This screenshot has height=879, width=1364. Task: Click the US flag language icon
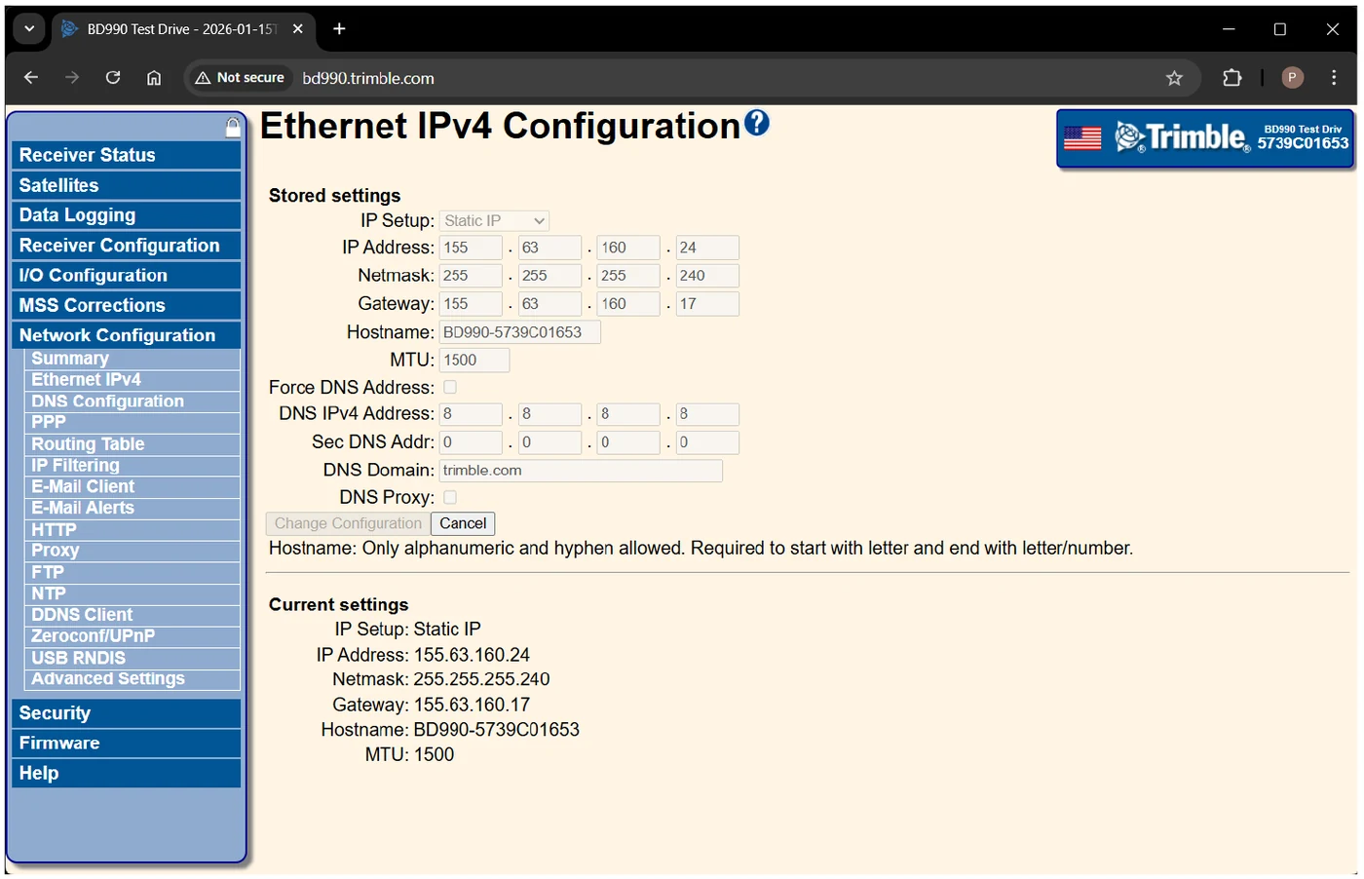click(1082, 138)
